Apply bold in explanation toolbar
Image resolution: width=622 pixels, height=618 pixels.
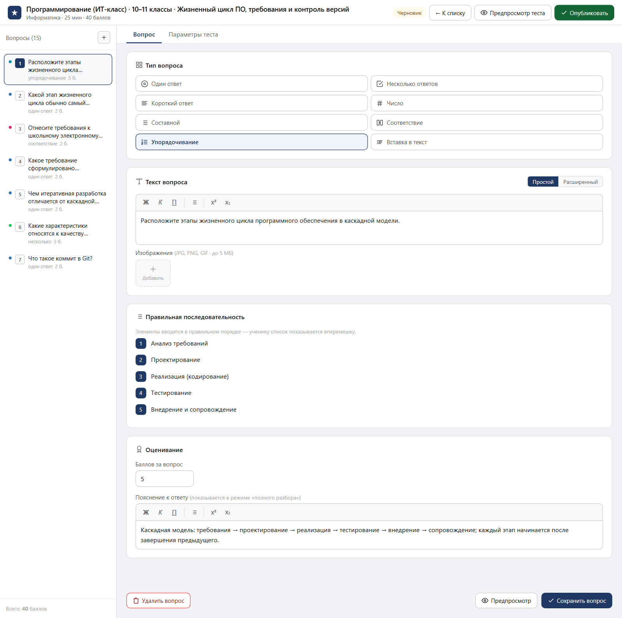tap(146, 512)
